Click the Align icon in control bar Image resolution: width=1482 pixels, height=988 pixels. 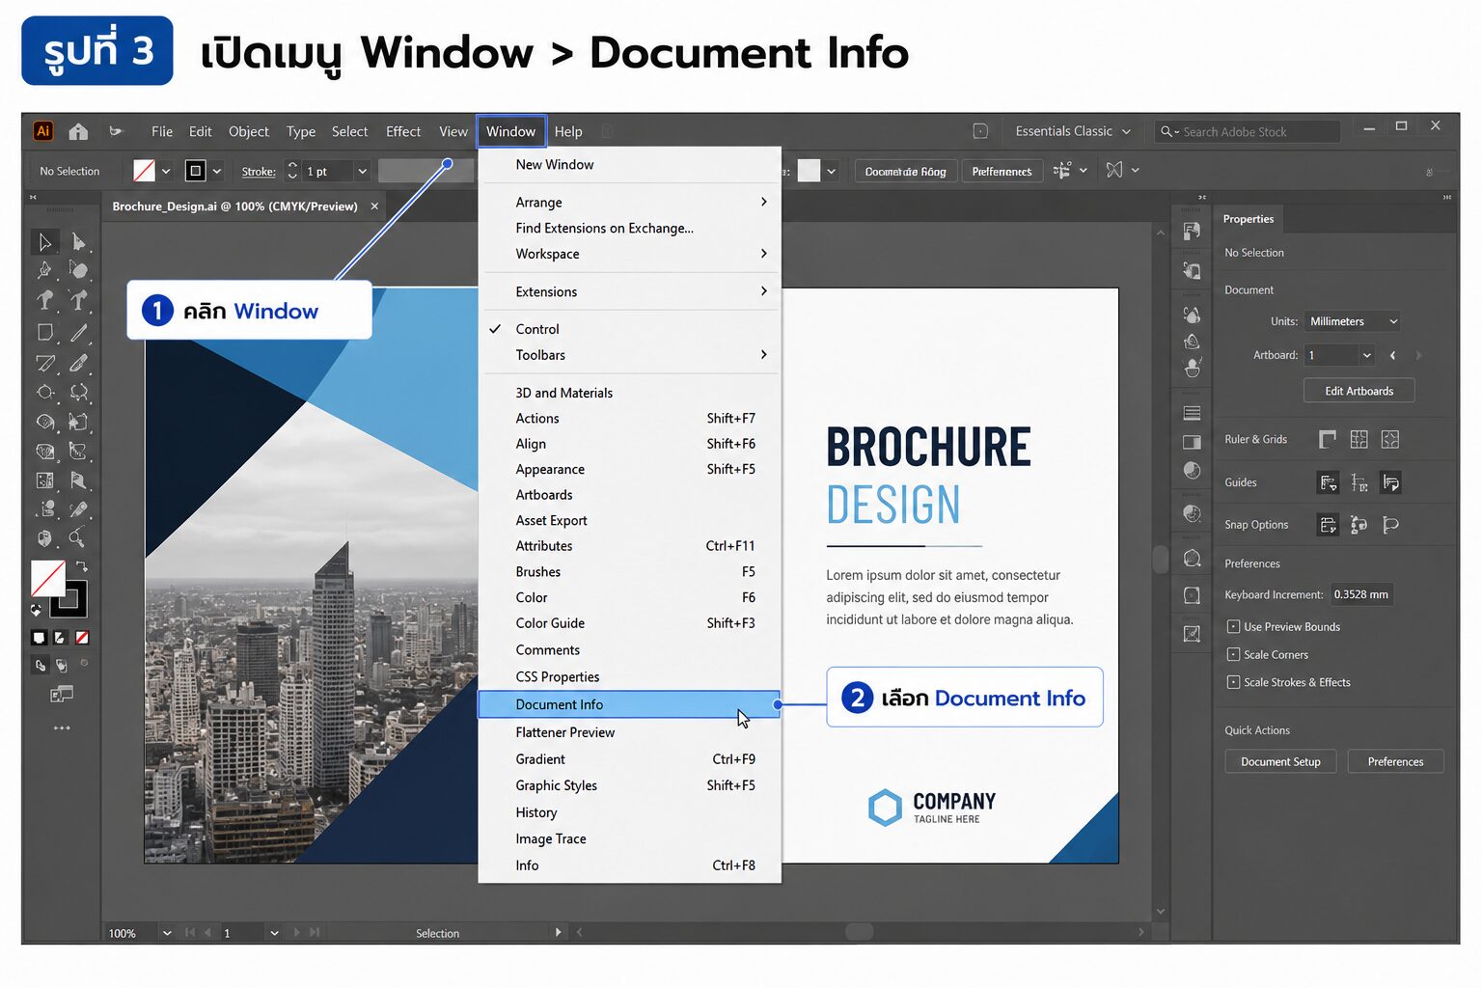pyautogui.click(x=1062, y=171)
